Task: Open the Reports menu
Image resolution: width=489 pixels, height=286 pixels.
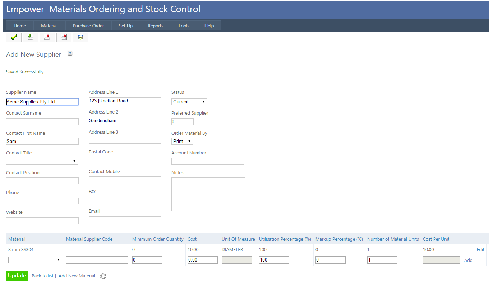Action: (155, 26)
